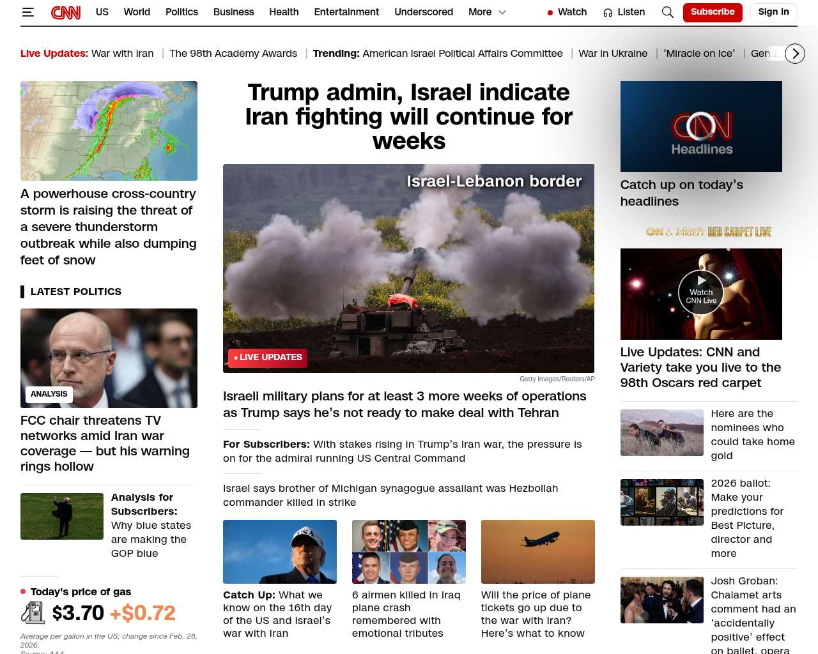Open 'Miracle on Ice' trending link
Screen dimensions: 818x654
(x=699, y=54)
